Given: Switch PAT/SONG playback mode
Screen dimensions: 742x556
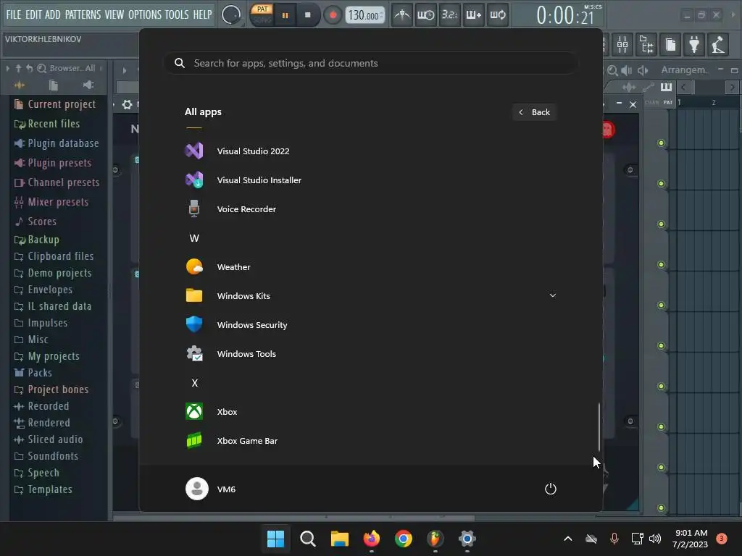Looking at the screenshot, I should (x=262, y=14).
